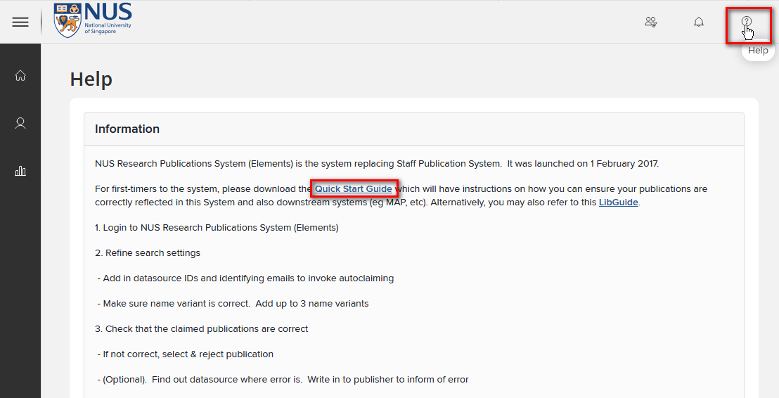The width and height of the screenshot is (779, 398).
Task: Click the 'Add in datasource IDs' line
Action: click(245, 278)
